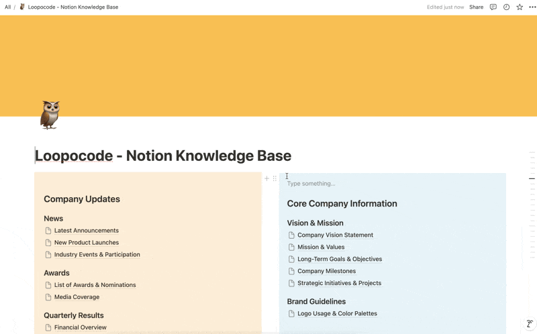Click the six-dot block drag handle
The width and height of the screenshot is (537, 334).
(275, 178)
